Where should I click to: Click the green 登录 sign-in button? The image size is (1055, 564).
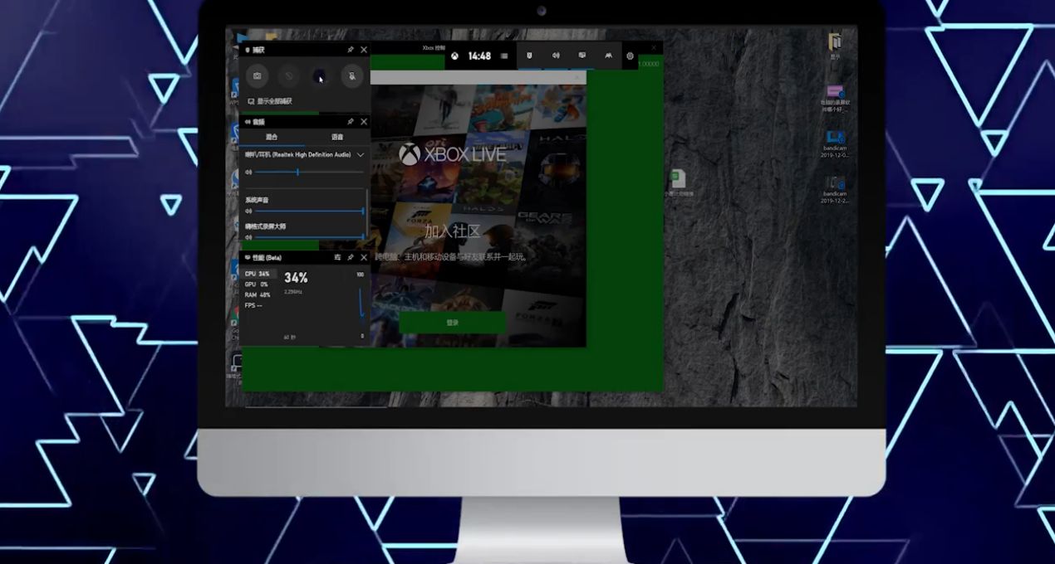[x=452, y=323]
